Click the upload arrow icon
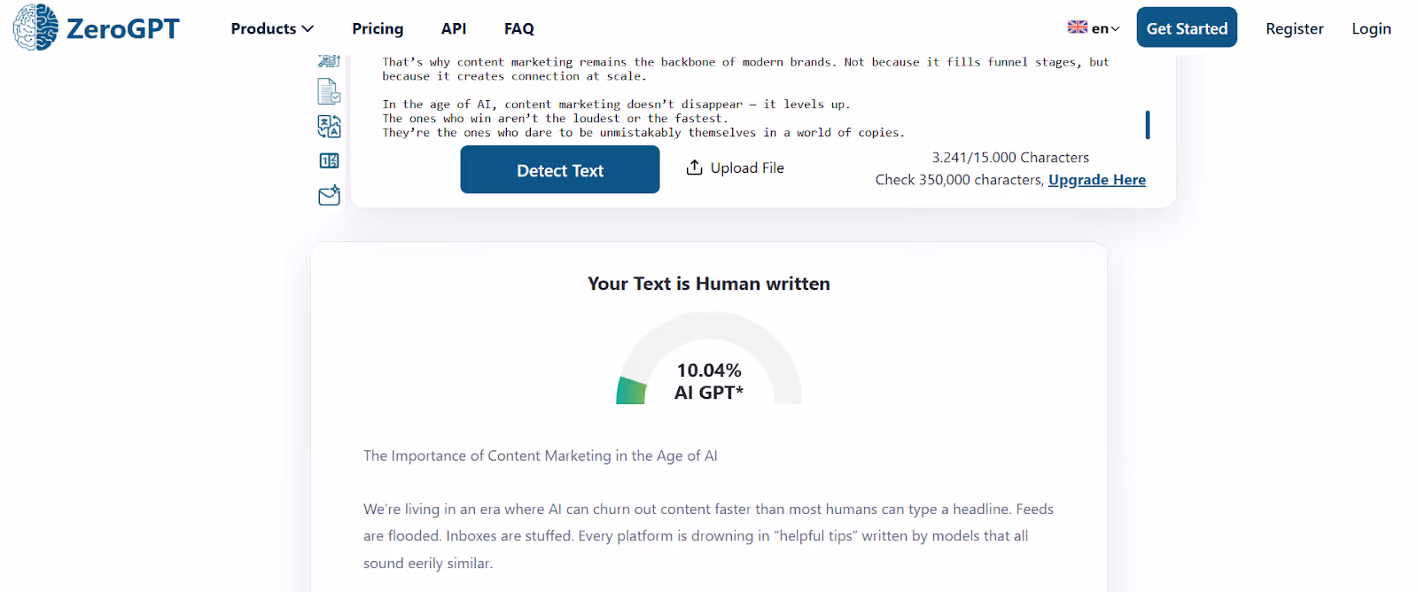This screenshot has width=1418, height=592. [x=695, y=167]
